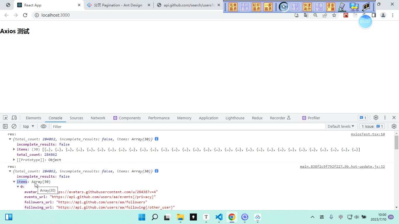399x224 pixels.
Task: Collapse the first res object
Action: pyautogui.click(x=10, y=139)
